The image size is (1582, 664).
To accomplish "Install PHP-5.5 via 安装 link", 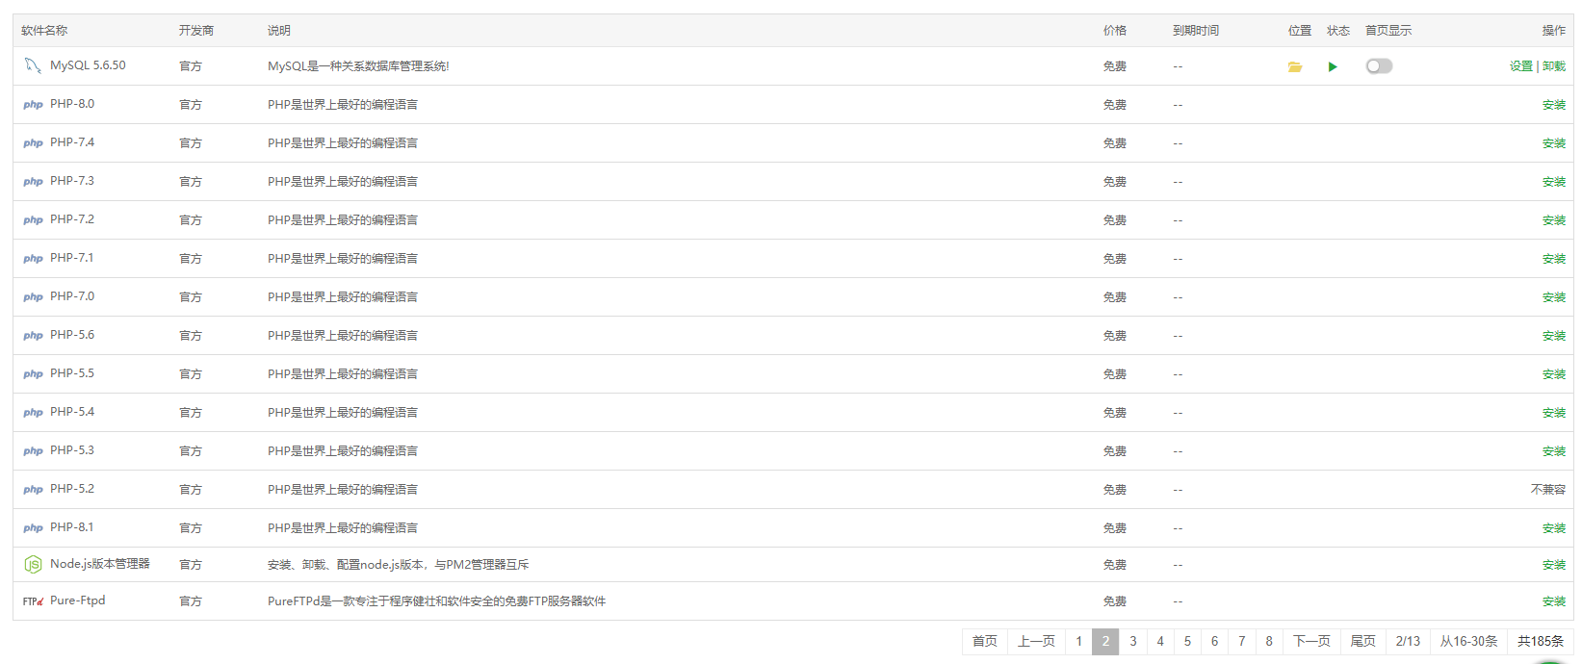I will click(1554, 374).
